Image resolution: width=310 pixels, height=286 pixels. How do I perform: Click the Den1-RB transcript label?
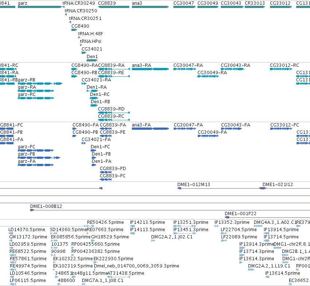pyautogui.click(x=100, y=102)
